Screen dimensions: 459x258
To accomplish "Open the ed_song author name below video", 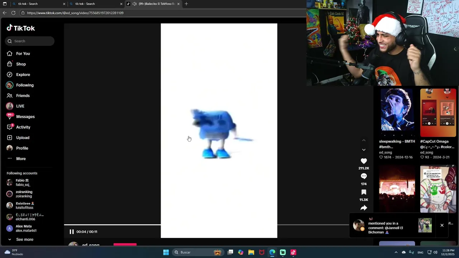I will 91,245.
